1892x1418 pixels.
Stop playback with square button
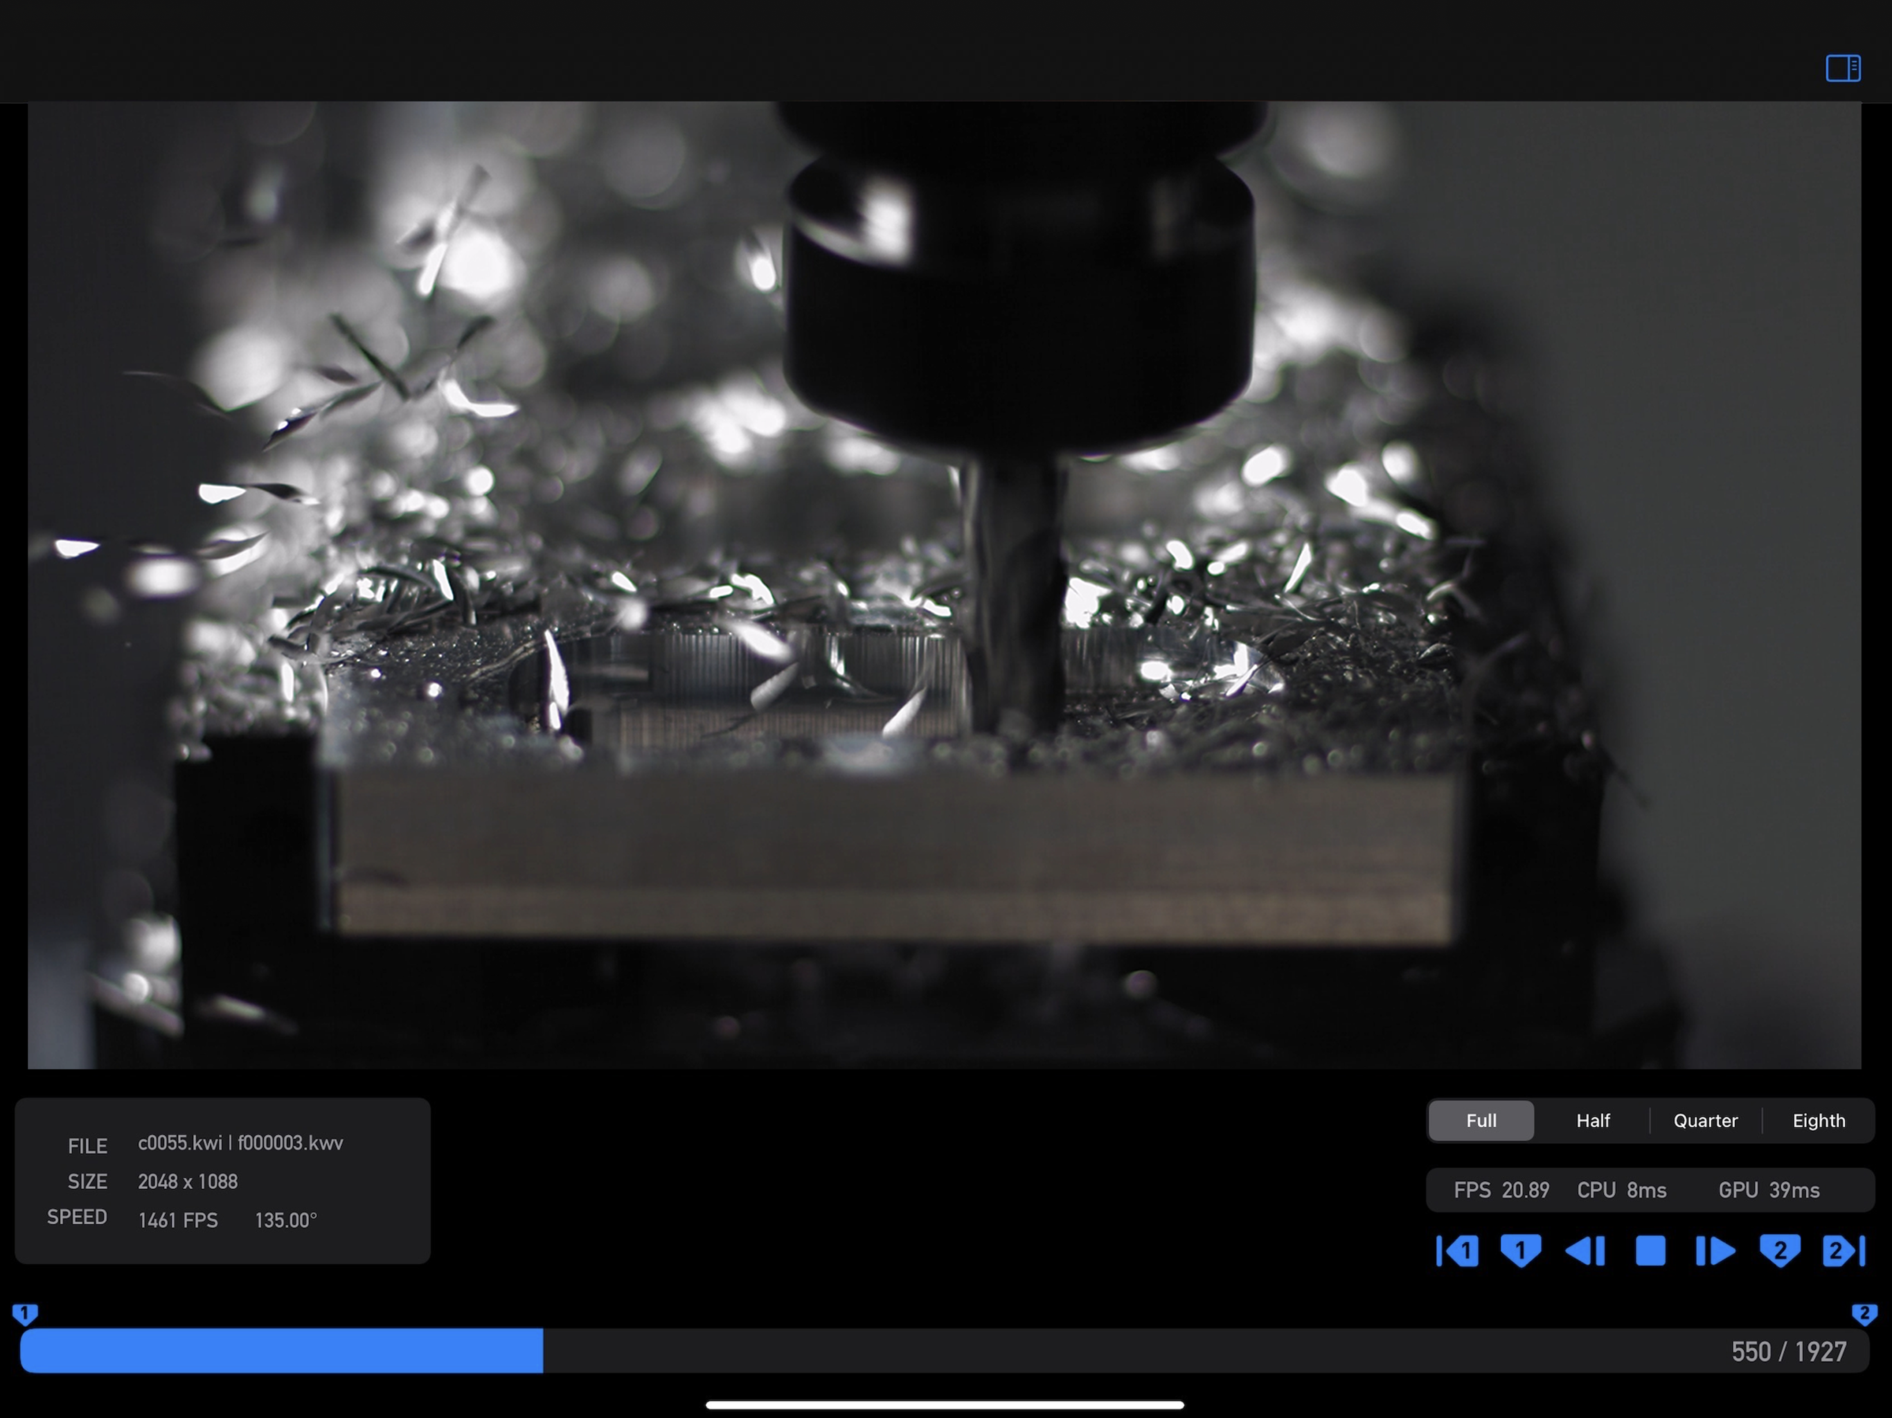tap(1650, 1250)
